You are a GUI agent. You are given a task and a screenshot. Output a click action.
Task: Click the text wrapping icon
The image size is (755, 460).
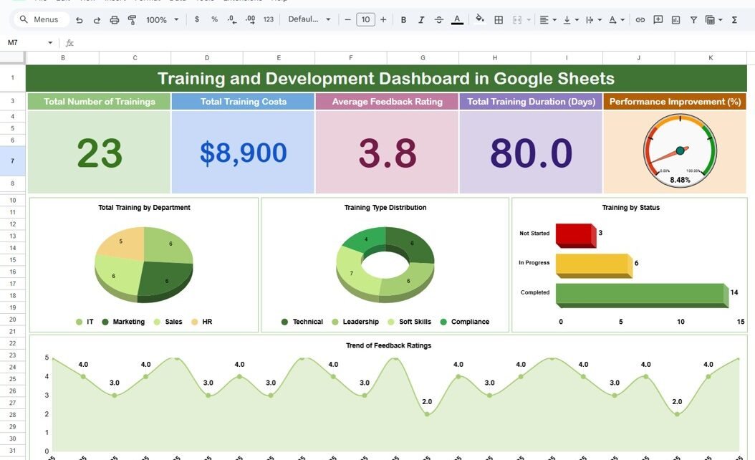[x=590, y=20]
